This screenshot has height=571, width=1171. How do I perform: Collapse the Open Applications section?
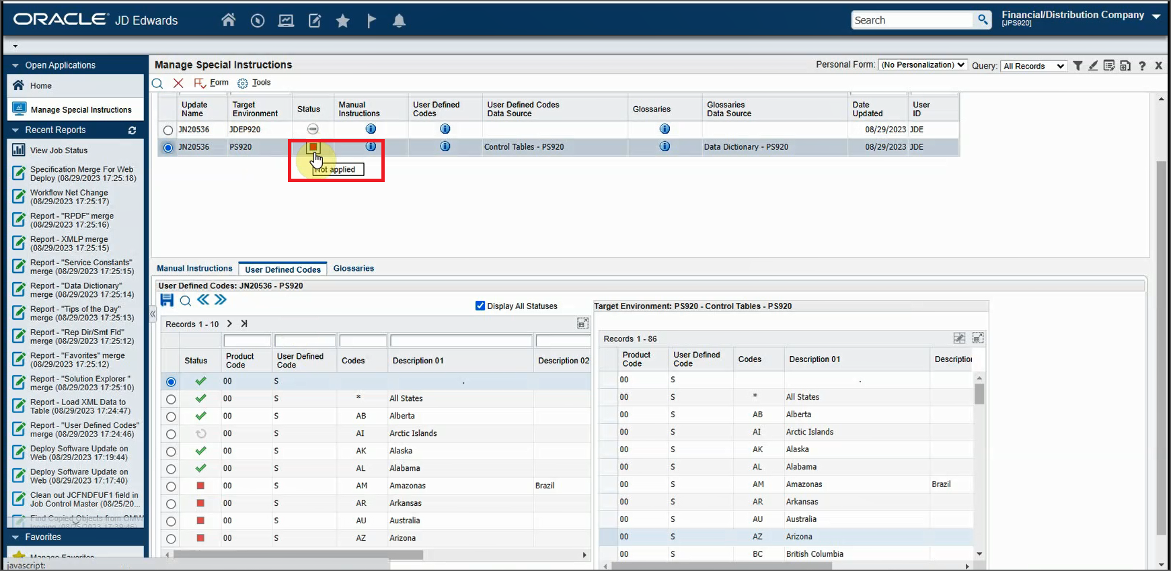click(15, 66)
